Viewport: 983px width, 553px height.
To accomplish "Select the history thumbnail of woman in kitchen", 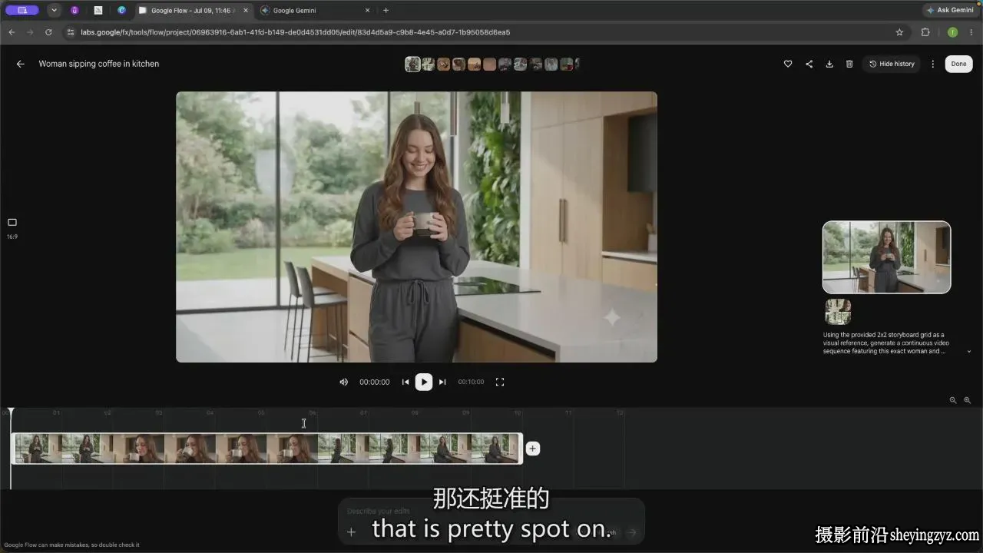I will click(x=886, y=257).
